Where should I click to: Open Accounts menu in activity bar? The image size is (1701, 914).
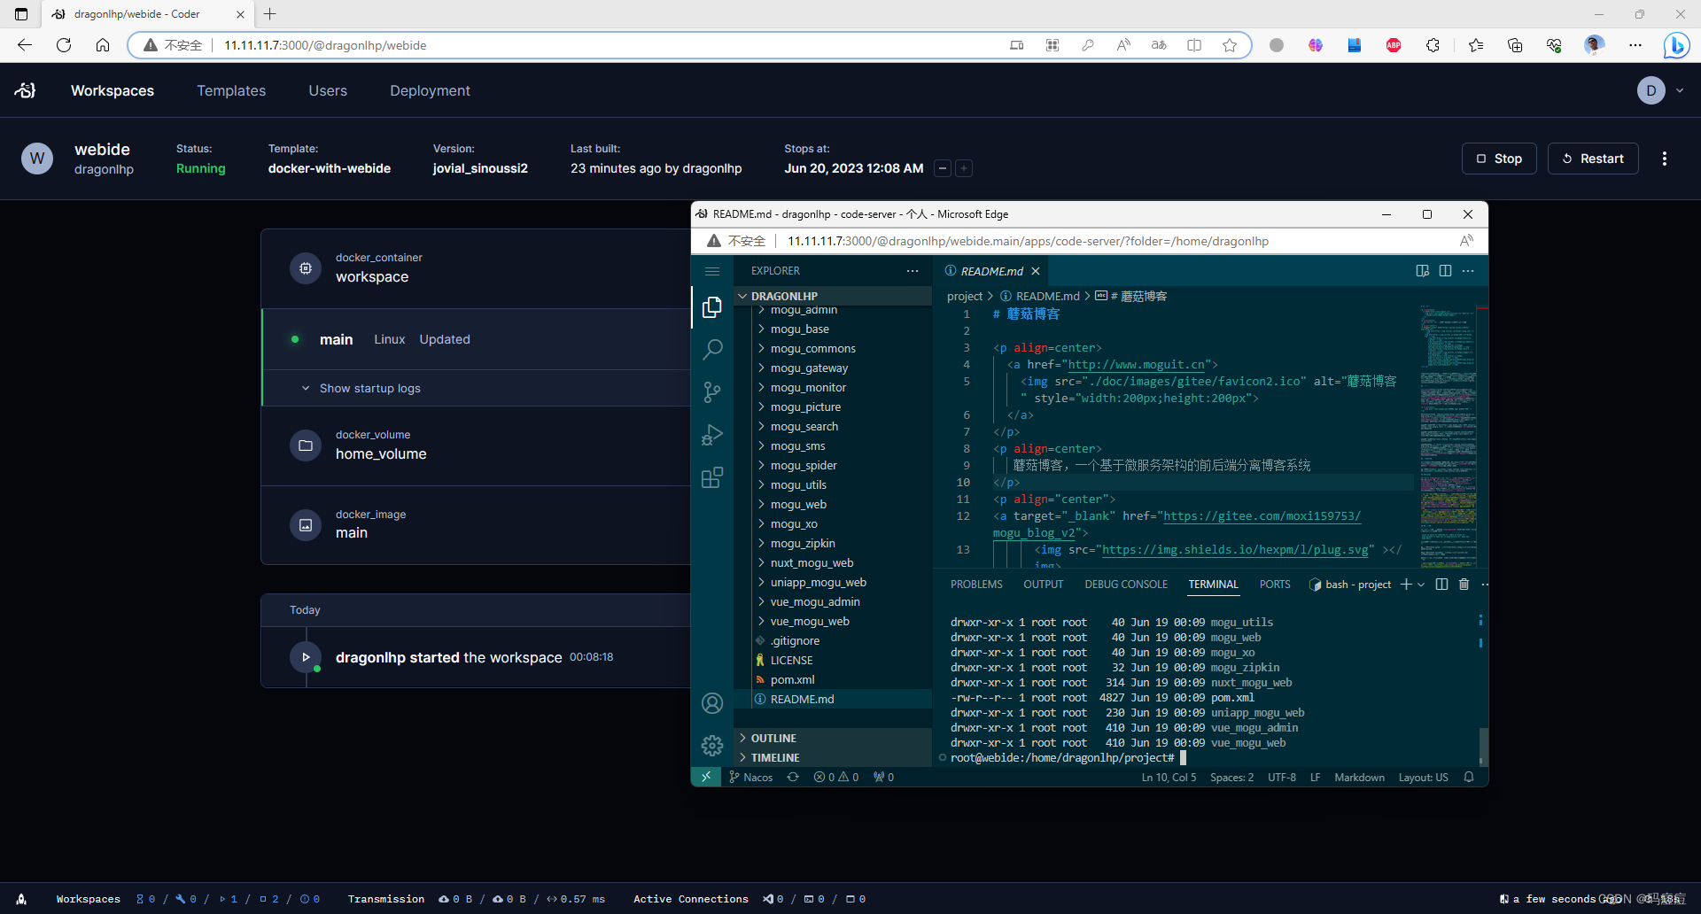point(712,703)
